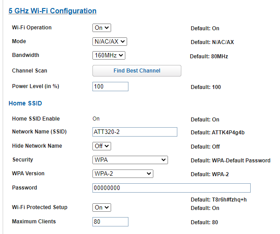Click the Channel Scan label

pyautogui.click(x=29, y=71)
